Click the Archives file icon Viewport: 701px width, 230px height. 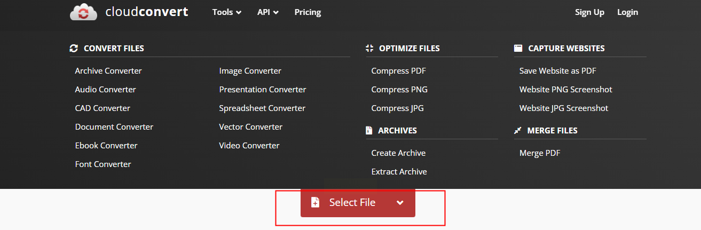(x=369, y=130)
